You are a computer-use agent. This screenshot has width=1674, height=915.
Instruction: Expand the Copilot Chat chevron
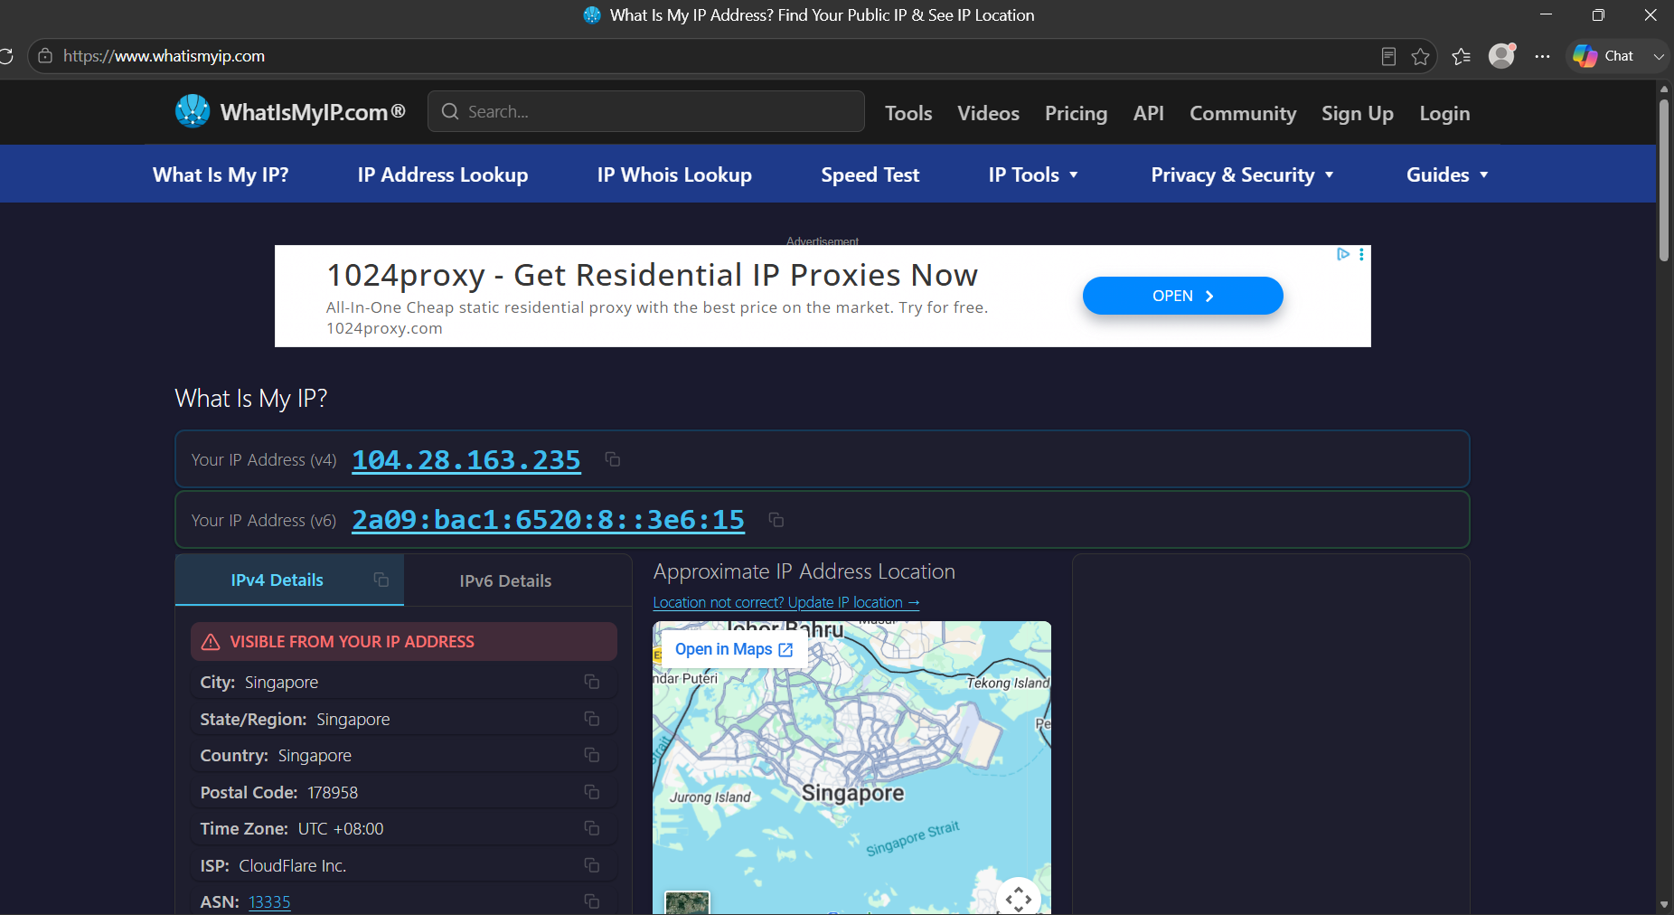tap(1658, 56)
